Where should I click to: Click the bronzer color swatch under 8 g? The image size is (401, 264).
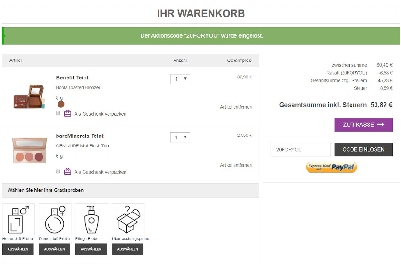point(61,104)
